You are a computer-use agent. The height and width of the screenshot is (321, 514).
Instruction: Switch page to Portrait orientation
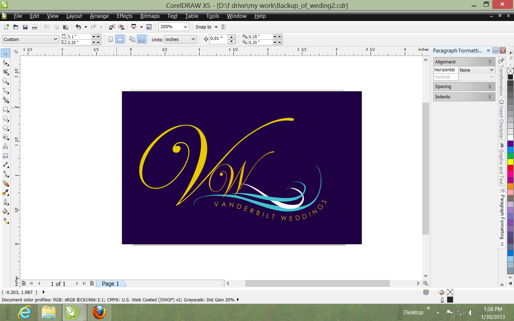(111, 40)
